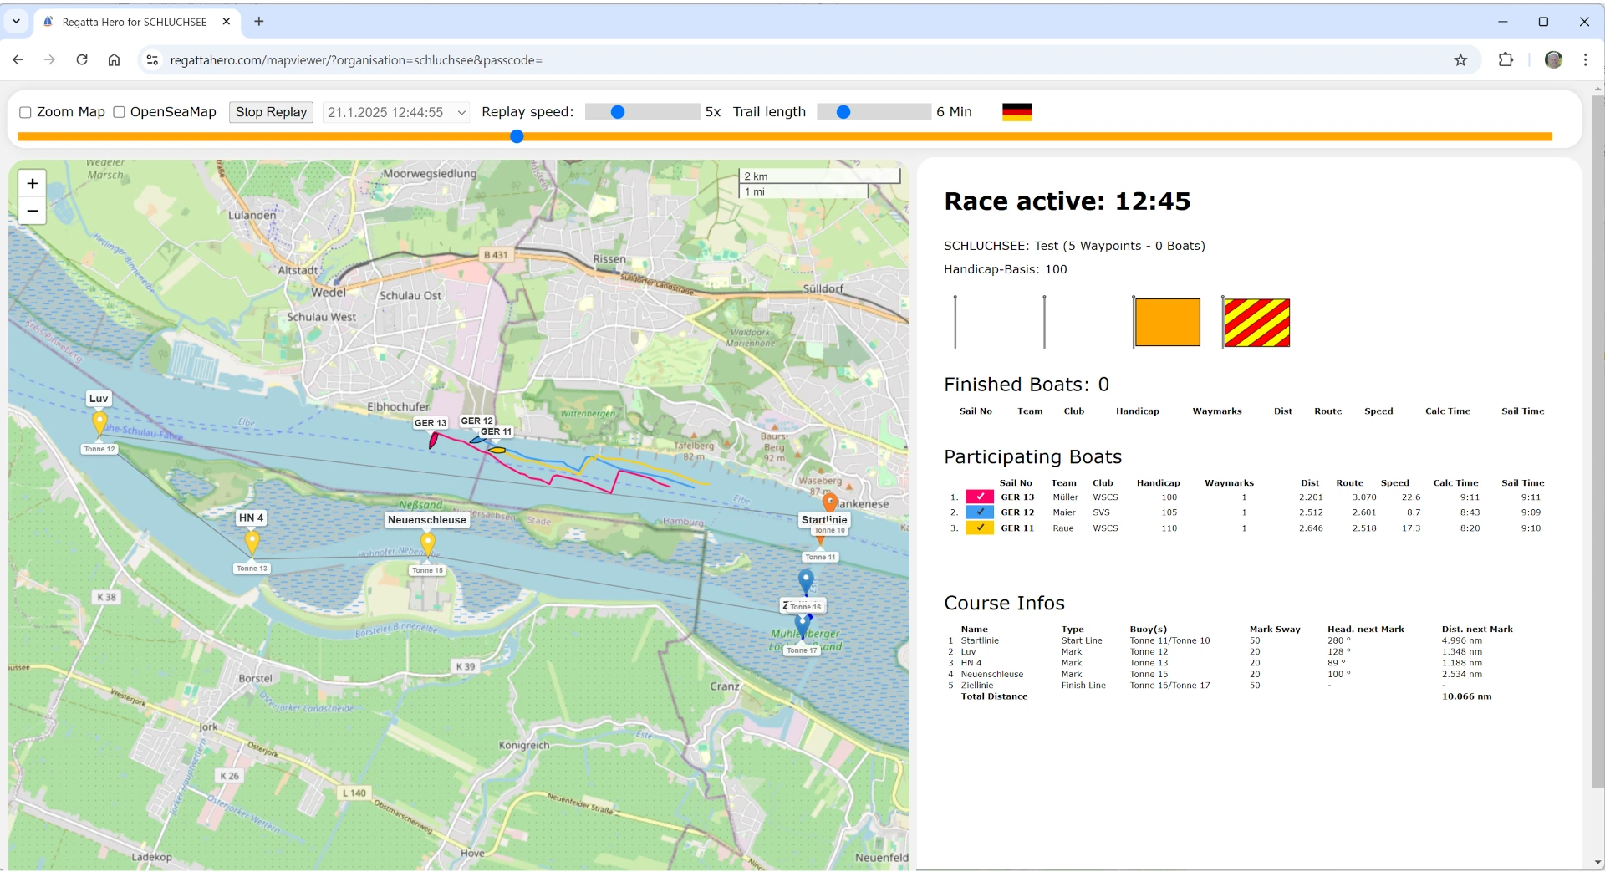
Task: Click the German flag language icon
Action: 1016,112
